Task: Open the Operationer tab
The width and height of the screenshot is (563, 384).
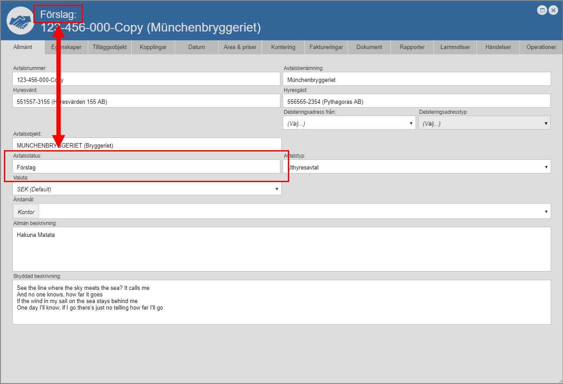Action: click(541, 47)
